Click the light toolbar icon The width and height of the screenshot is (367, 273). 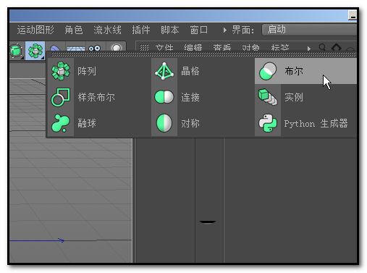117,48
